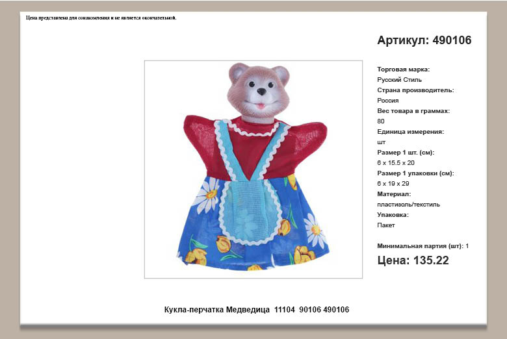Select the Россия country value

[x=387, y=101]
